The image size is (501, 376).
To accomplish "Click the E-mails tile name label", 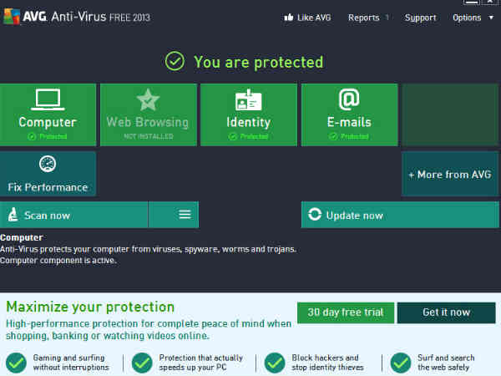I will click(x=349, y=122).
